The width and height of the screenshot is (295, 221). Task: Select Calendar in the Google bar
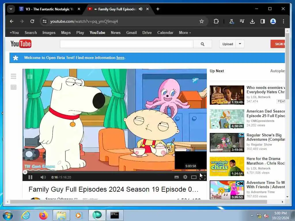(x=165, y=33)
